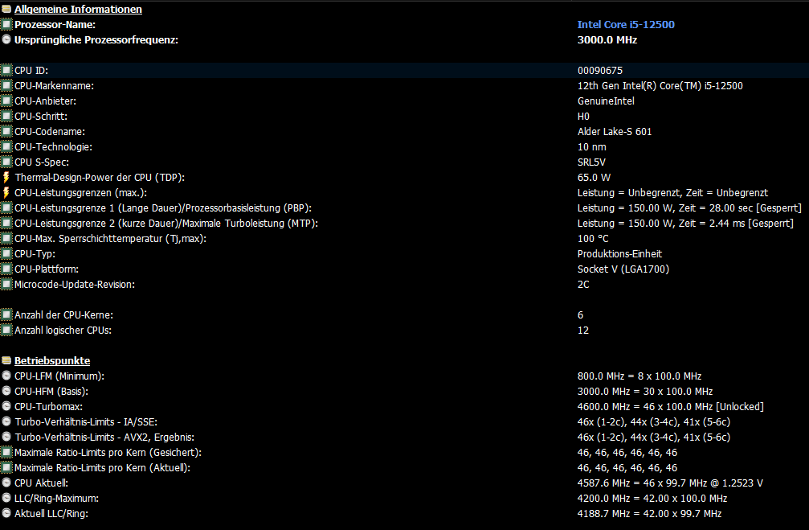
Task: Click the clock icon beside CPU Aktuell
Action: click(6, 483)
